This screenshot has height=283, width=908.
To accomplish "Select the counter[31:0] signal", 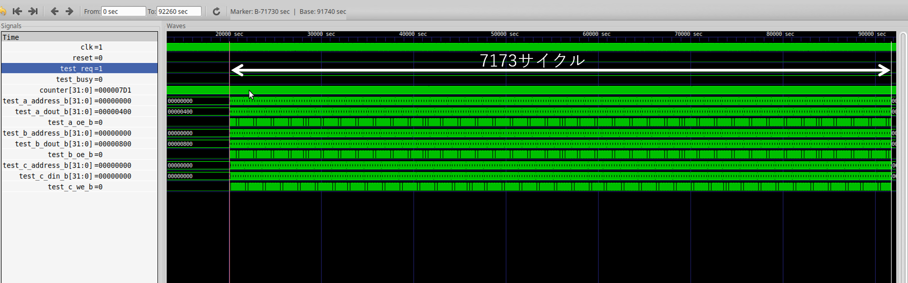I will click(85, 90).
